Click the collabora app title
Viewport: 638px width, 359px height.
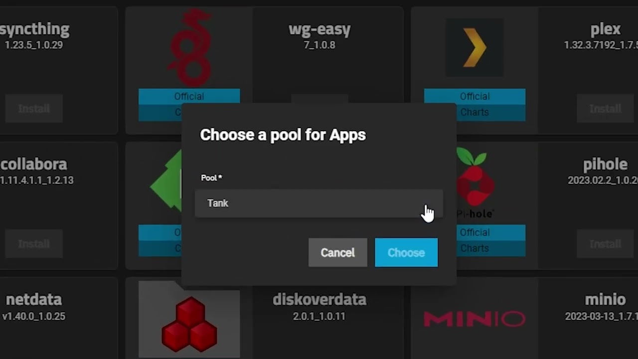click(x=33, y=164)
